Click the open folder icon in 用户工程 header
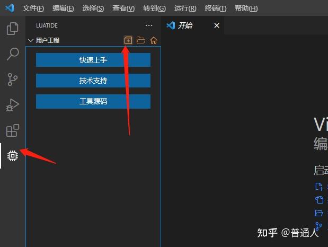The width and height of the screenshot is (328, 247). click(141, 40)
